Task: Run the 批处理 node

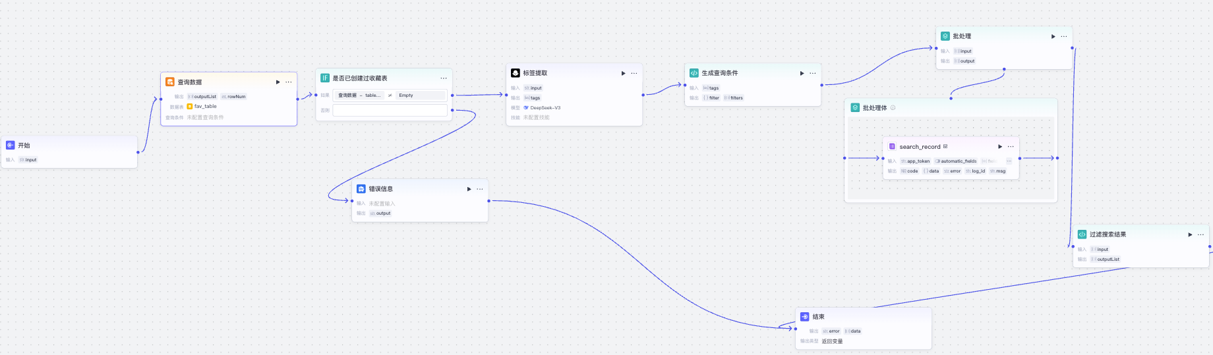Action: (1053, 36)
